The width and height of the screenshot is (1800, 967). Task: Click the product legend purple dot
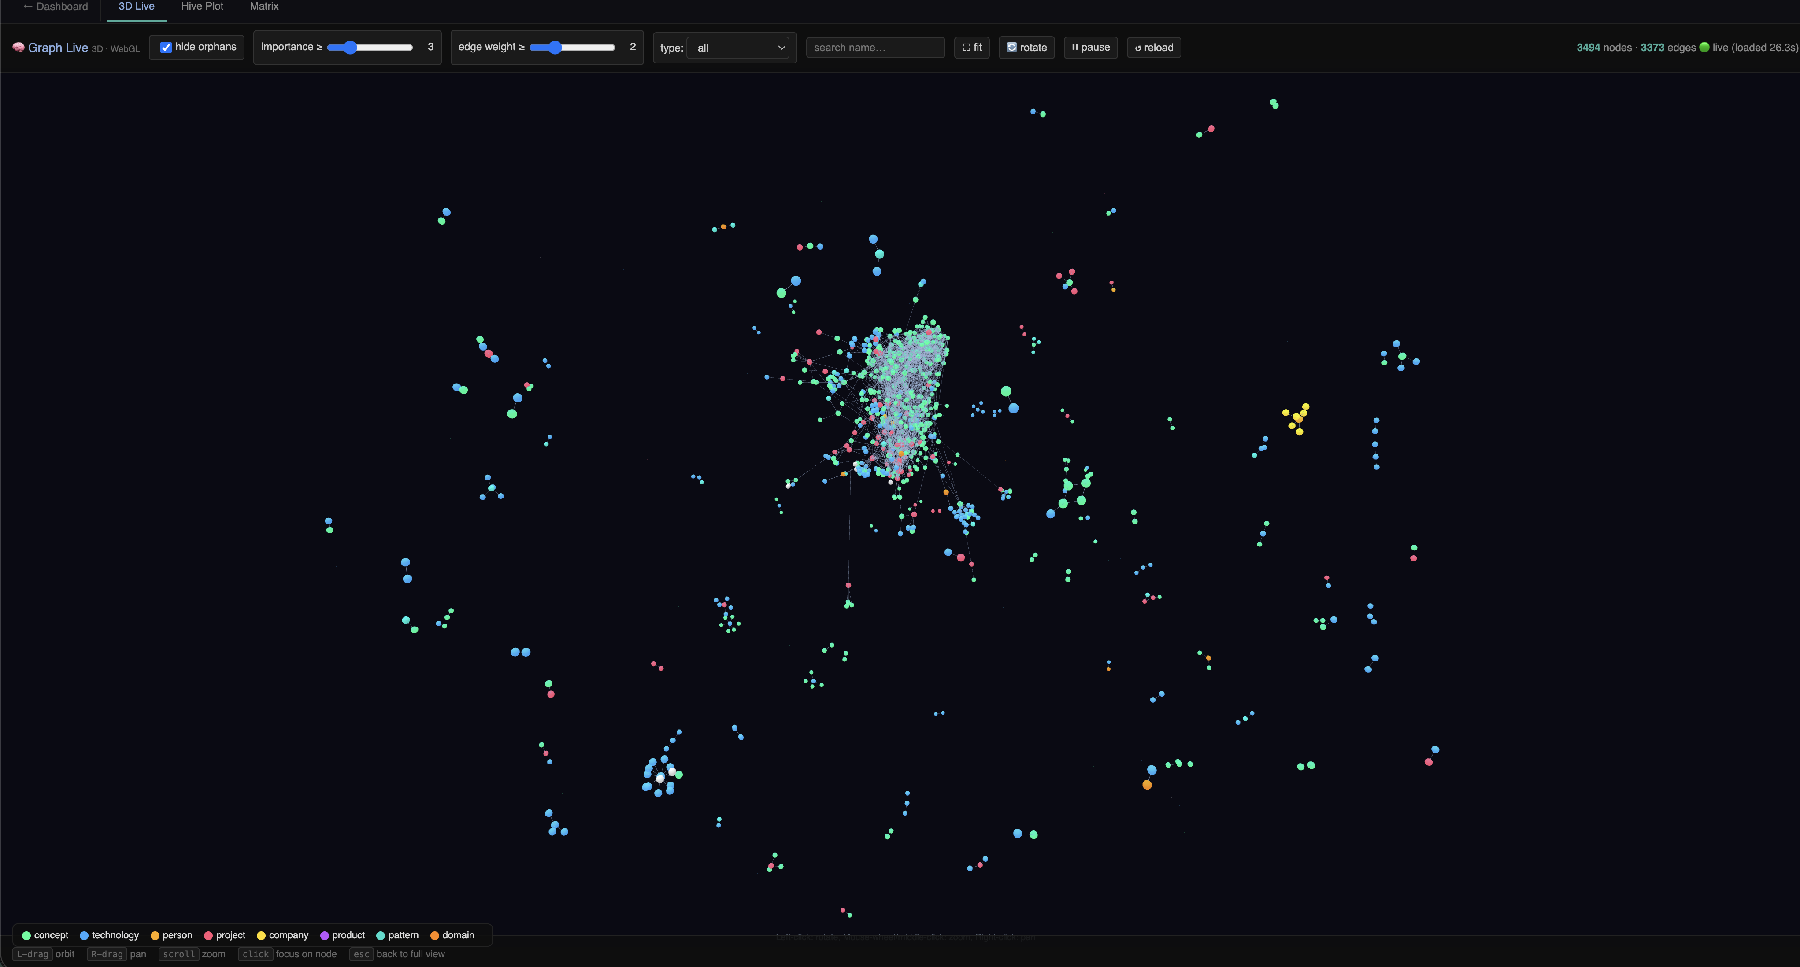(324, 936)
